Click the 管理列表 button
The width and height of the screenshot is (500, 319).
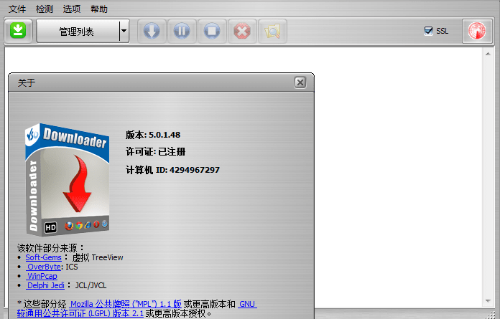(78, 31)
